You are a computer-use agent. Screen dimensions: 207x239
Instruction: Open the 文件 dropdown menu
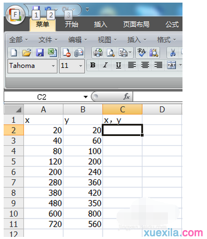pyautogui.click(x=48, y=40)
